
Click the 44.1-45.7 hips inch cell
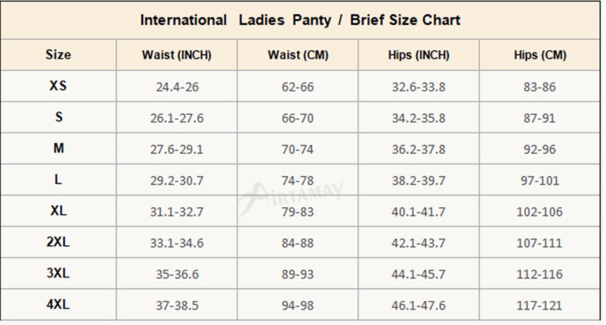tap(419, 274)
